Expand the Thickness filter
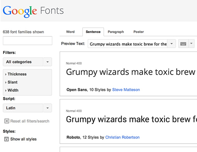 tap(16, 74)
